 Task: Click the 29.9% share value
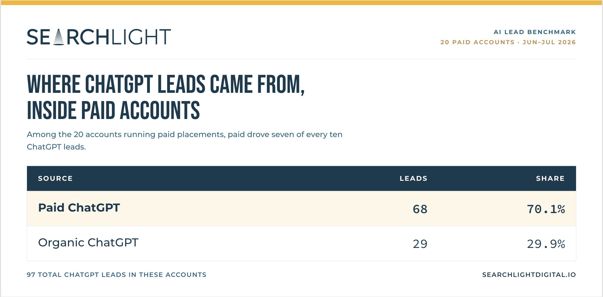click(x=546, y=244)
